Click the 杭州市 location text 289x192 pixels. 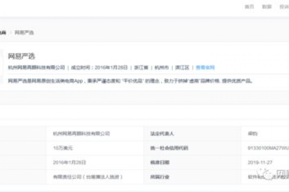pyautogui.click(x=162, y=67)
